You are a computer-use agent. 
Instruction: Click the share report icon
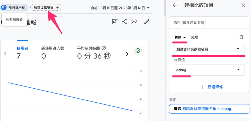124,21
